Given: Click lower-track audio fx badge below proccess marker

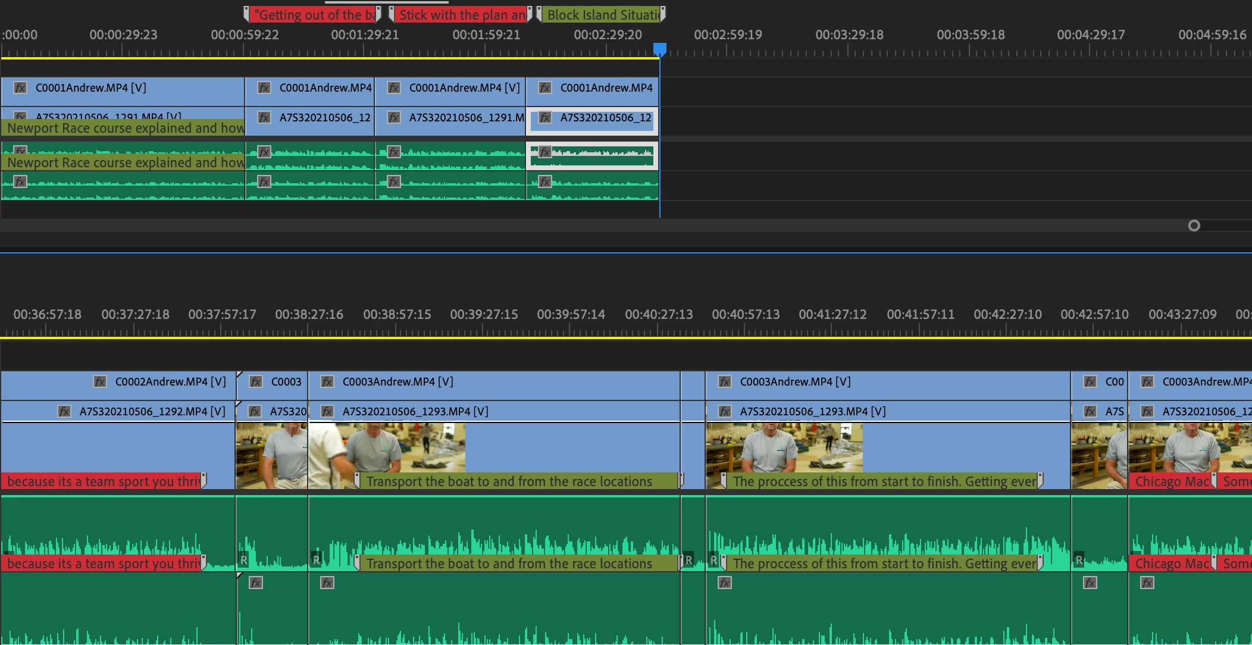Looking at the screenshot, I should click(725, 583).
